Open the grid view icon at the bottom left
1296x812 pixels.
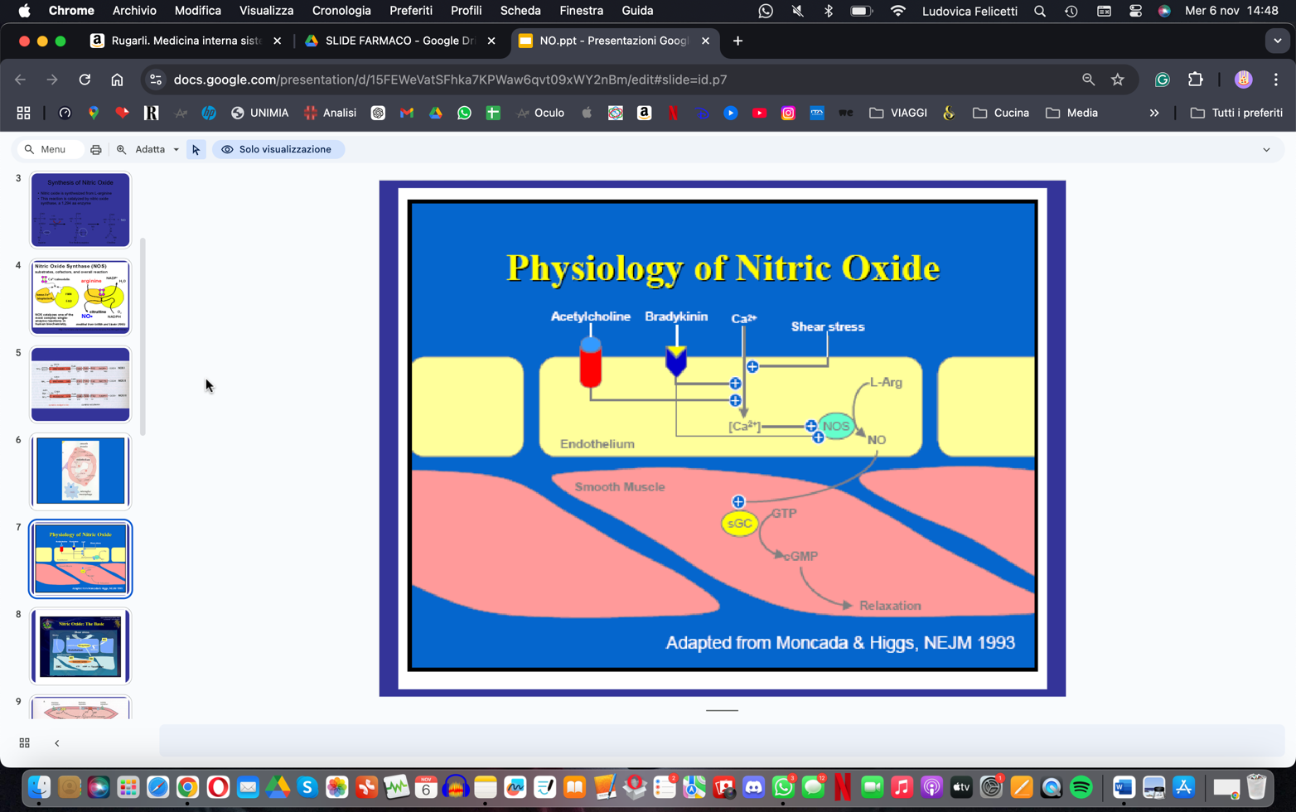tap(24, 743)
